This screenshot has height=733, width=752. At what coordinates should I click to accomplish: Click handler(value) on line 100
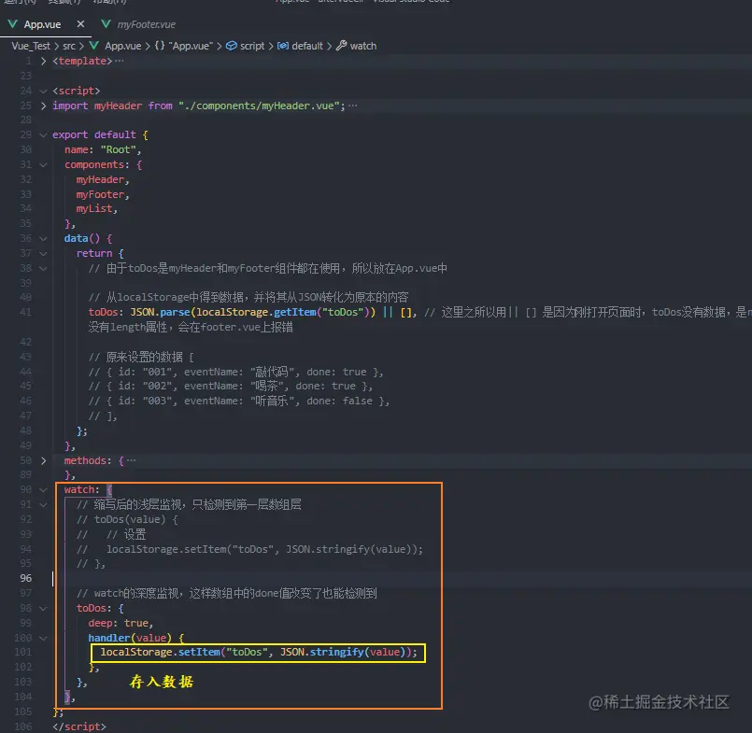pyautogui.click(x=130, y=638)
